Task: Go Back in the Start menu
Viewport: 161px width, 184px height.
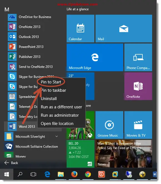Action: [x=11, y=163]
